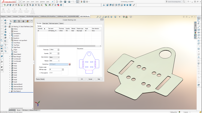Image resolution: width=202 pixels, height=113 pixels.
Task: Select the Step angle radio button
Action: (40, 69)
